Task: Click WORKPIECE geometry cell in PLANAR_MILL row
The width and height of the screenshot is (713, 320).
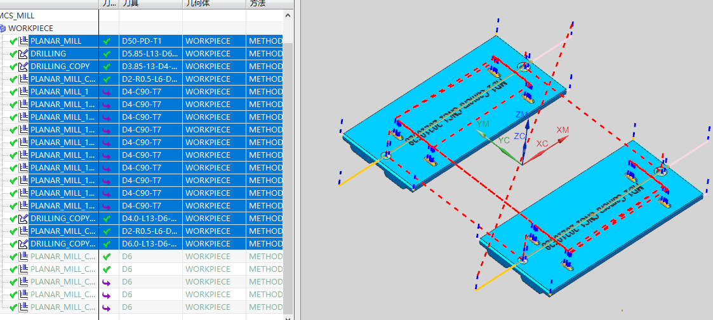Action: [215, 41]
